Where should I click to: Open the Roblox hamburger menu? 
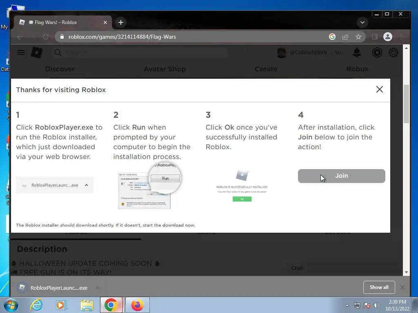coord(21,53)
